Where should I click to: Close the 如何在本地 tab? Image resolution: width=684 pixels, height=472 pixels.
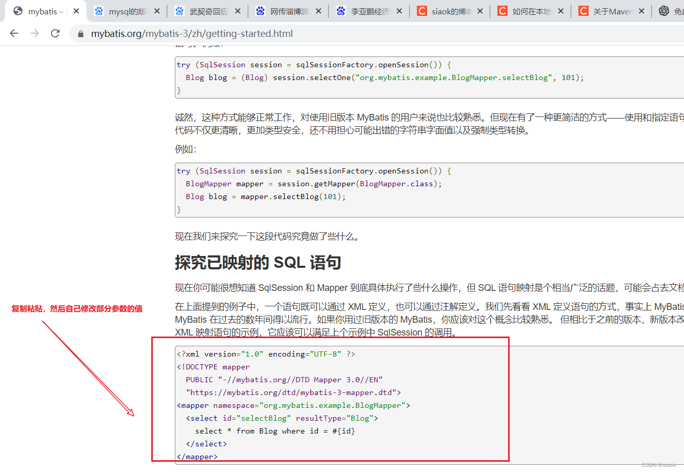pyautogui.click(x=560, y=11)
